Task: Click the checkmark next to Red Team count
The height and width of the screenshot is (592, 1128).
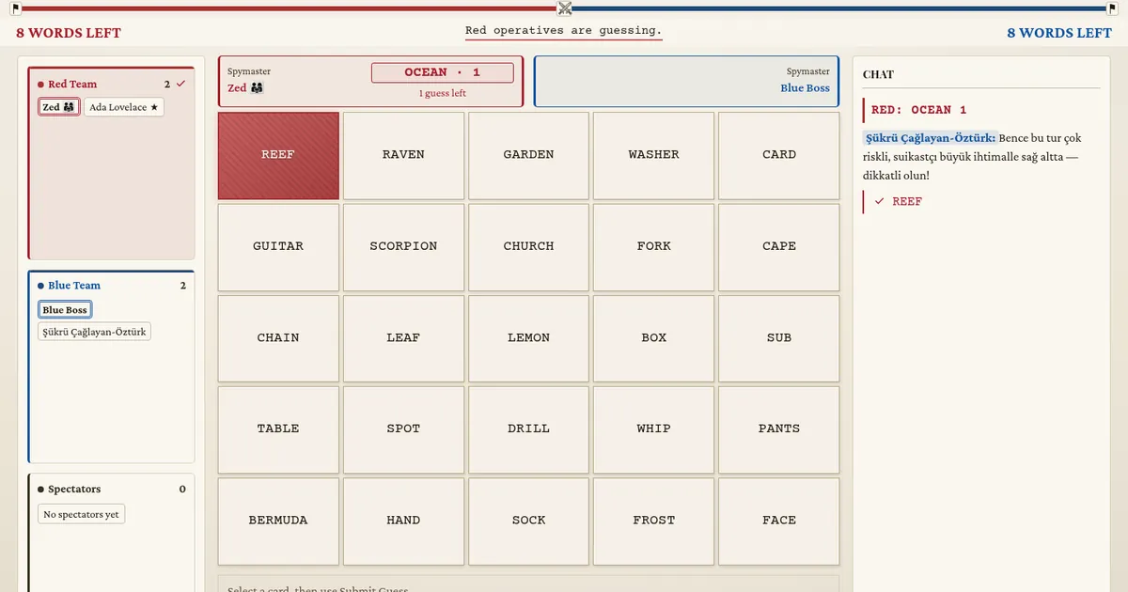Action: point(180,84)
